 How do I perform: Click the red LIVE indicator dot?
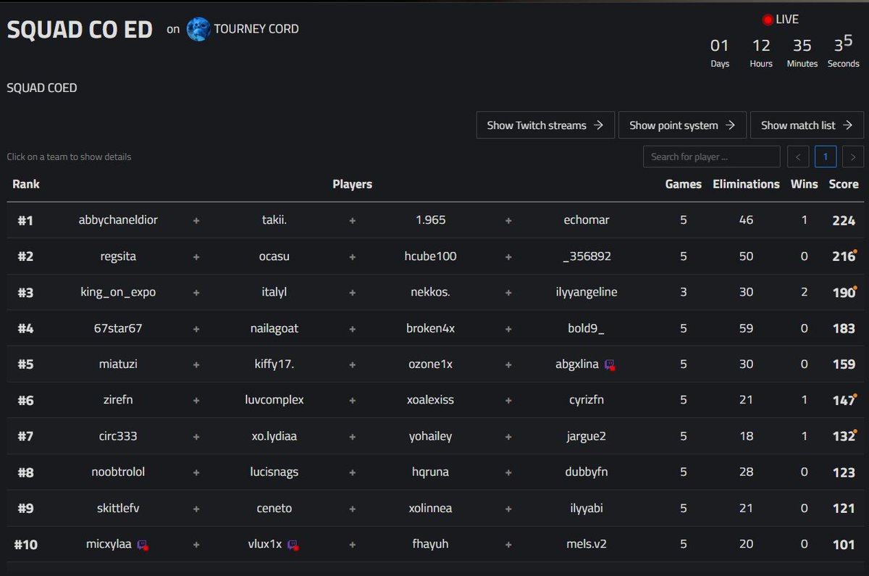(767, 20)
